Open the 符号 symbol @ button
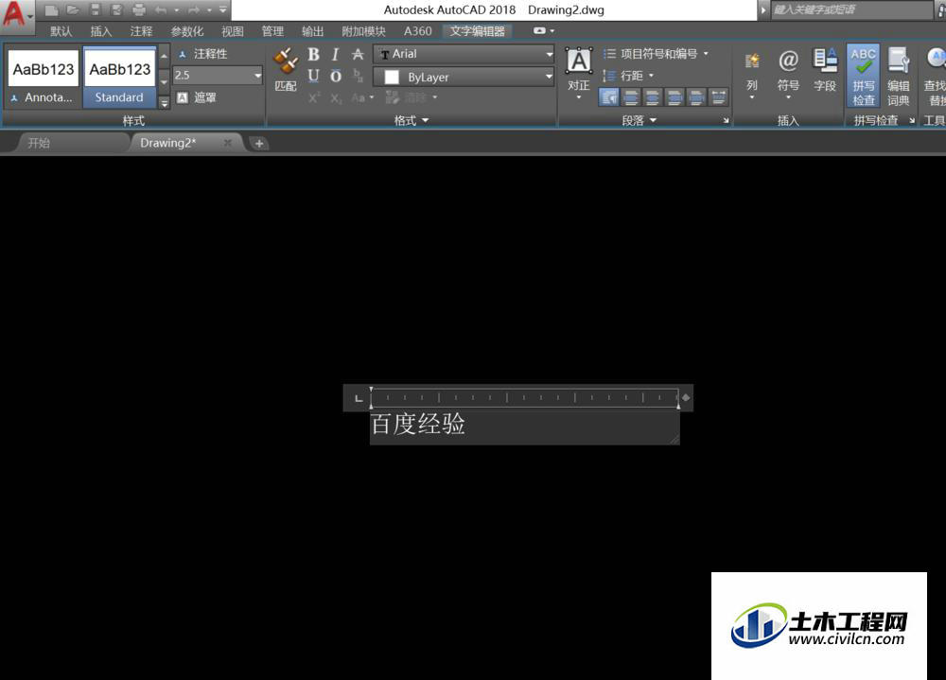The width and height of the screenshot is (946, 680). tap(788, 75)
